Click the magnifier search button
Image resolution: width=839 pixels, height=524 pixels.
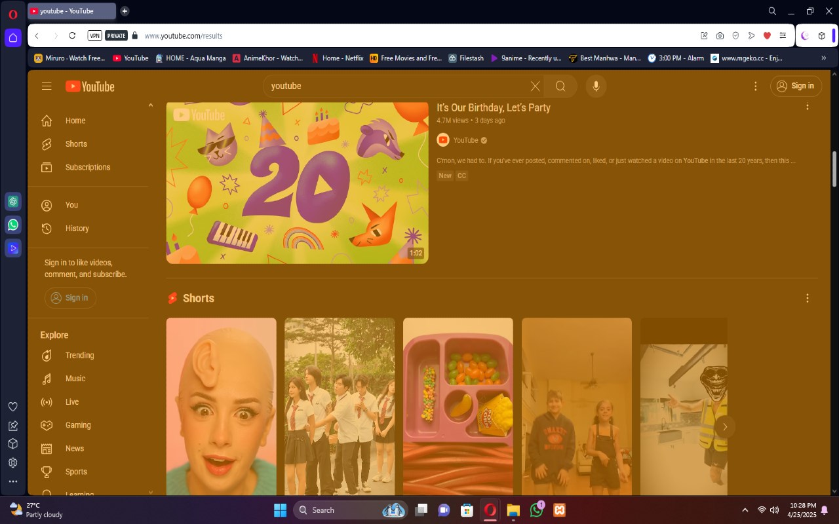(x=560, y=86)
